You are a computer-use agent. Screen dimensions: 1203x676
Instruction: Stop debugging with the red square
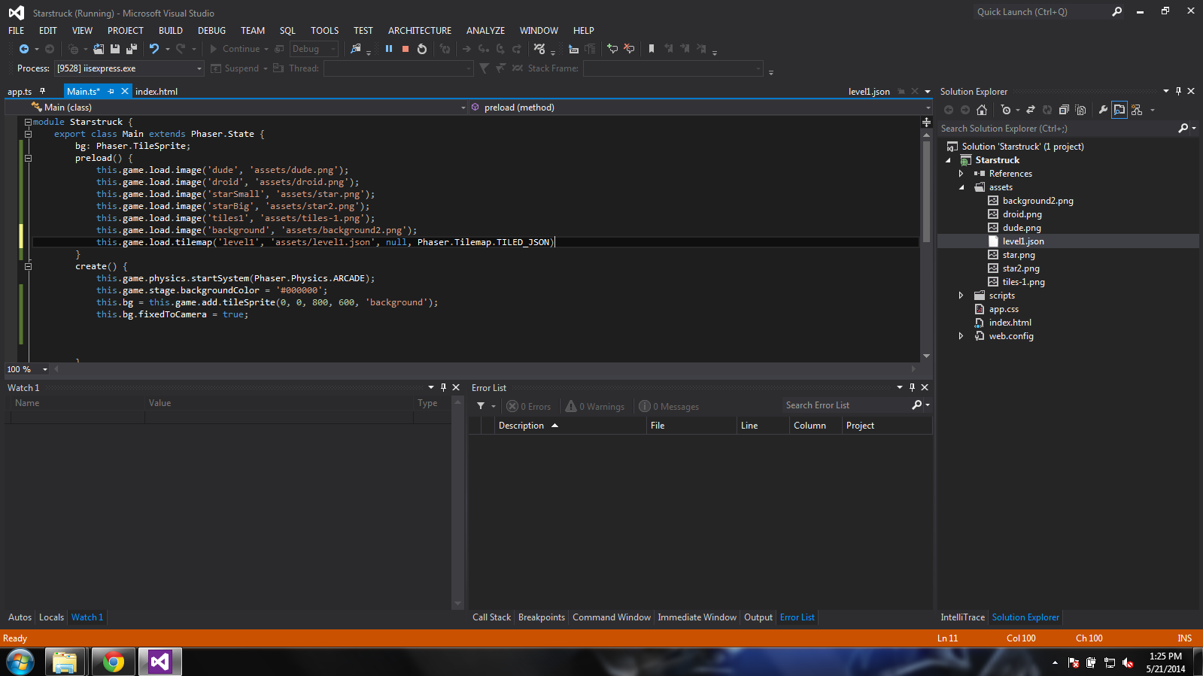coord(406,49)
